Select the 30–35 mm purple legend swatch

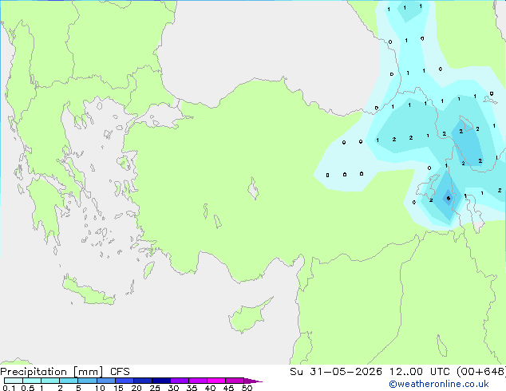(180, 381)
